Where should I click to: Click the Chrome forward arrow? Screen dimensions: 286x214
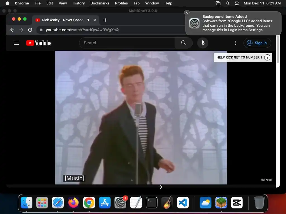[21, 30]
